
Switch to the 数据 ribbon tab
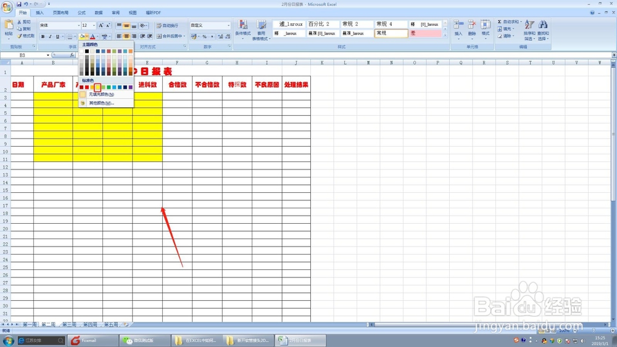[98, 12]
